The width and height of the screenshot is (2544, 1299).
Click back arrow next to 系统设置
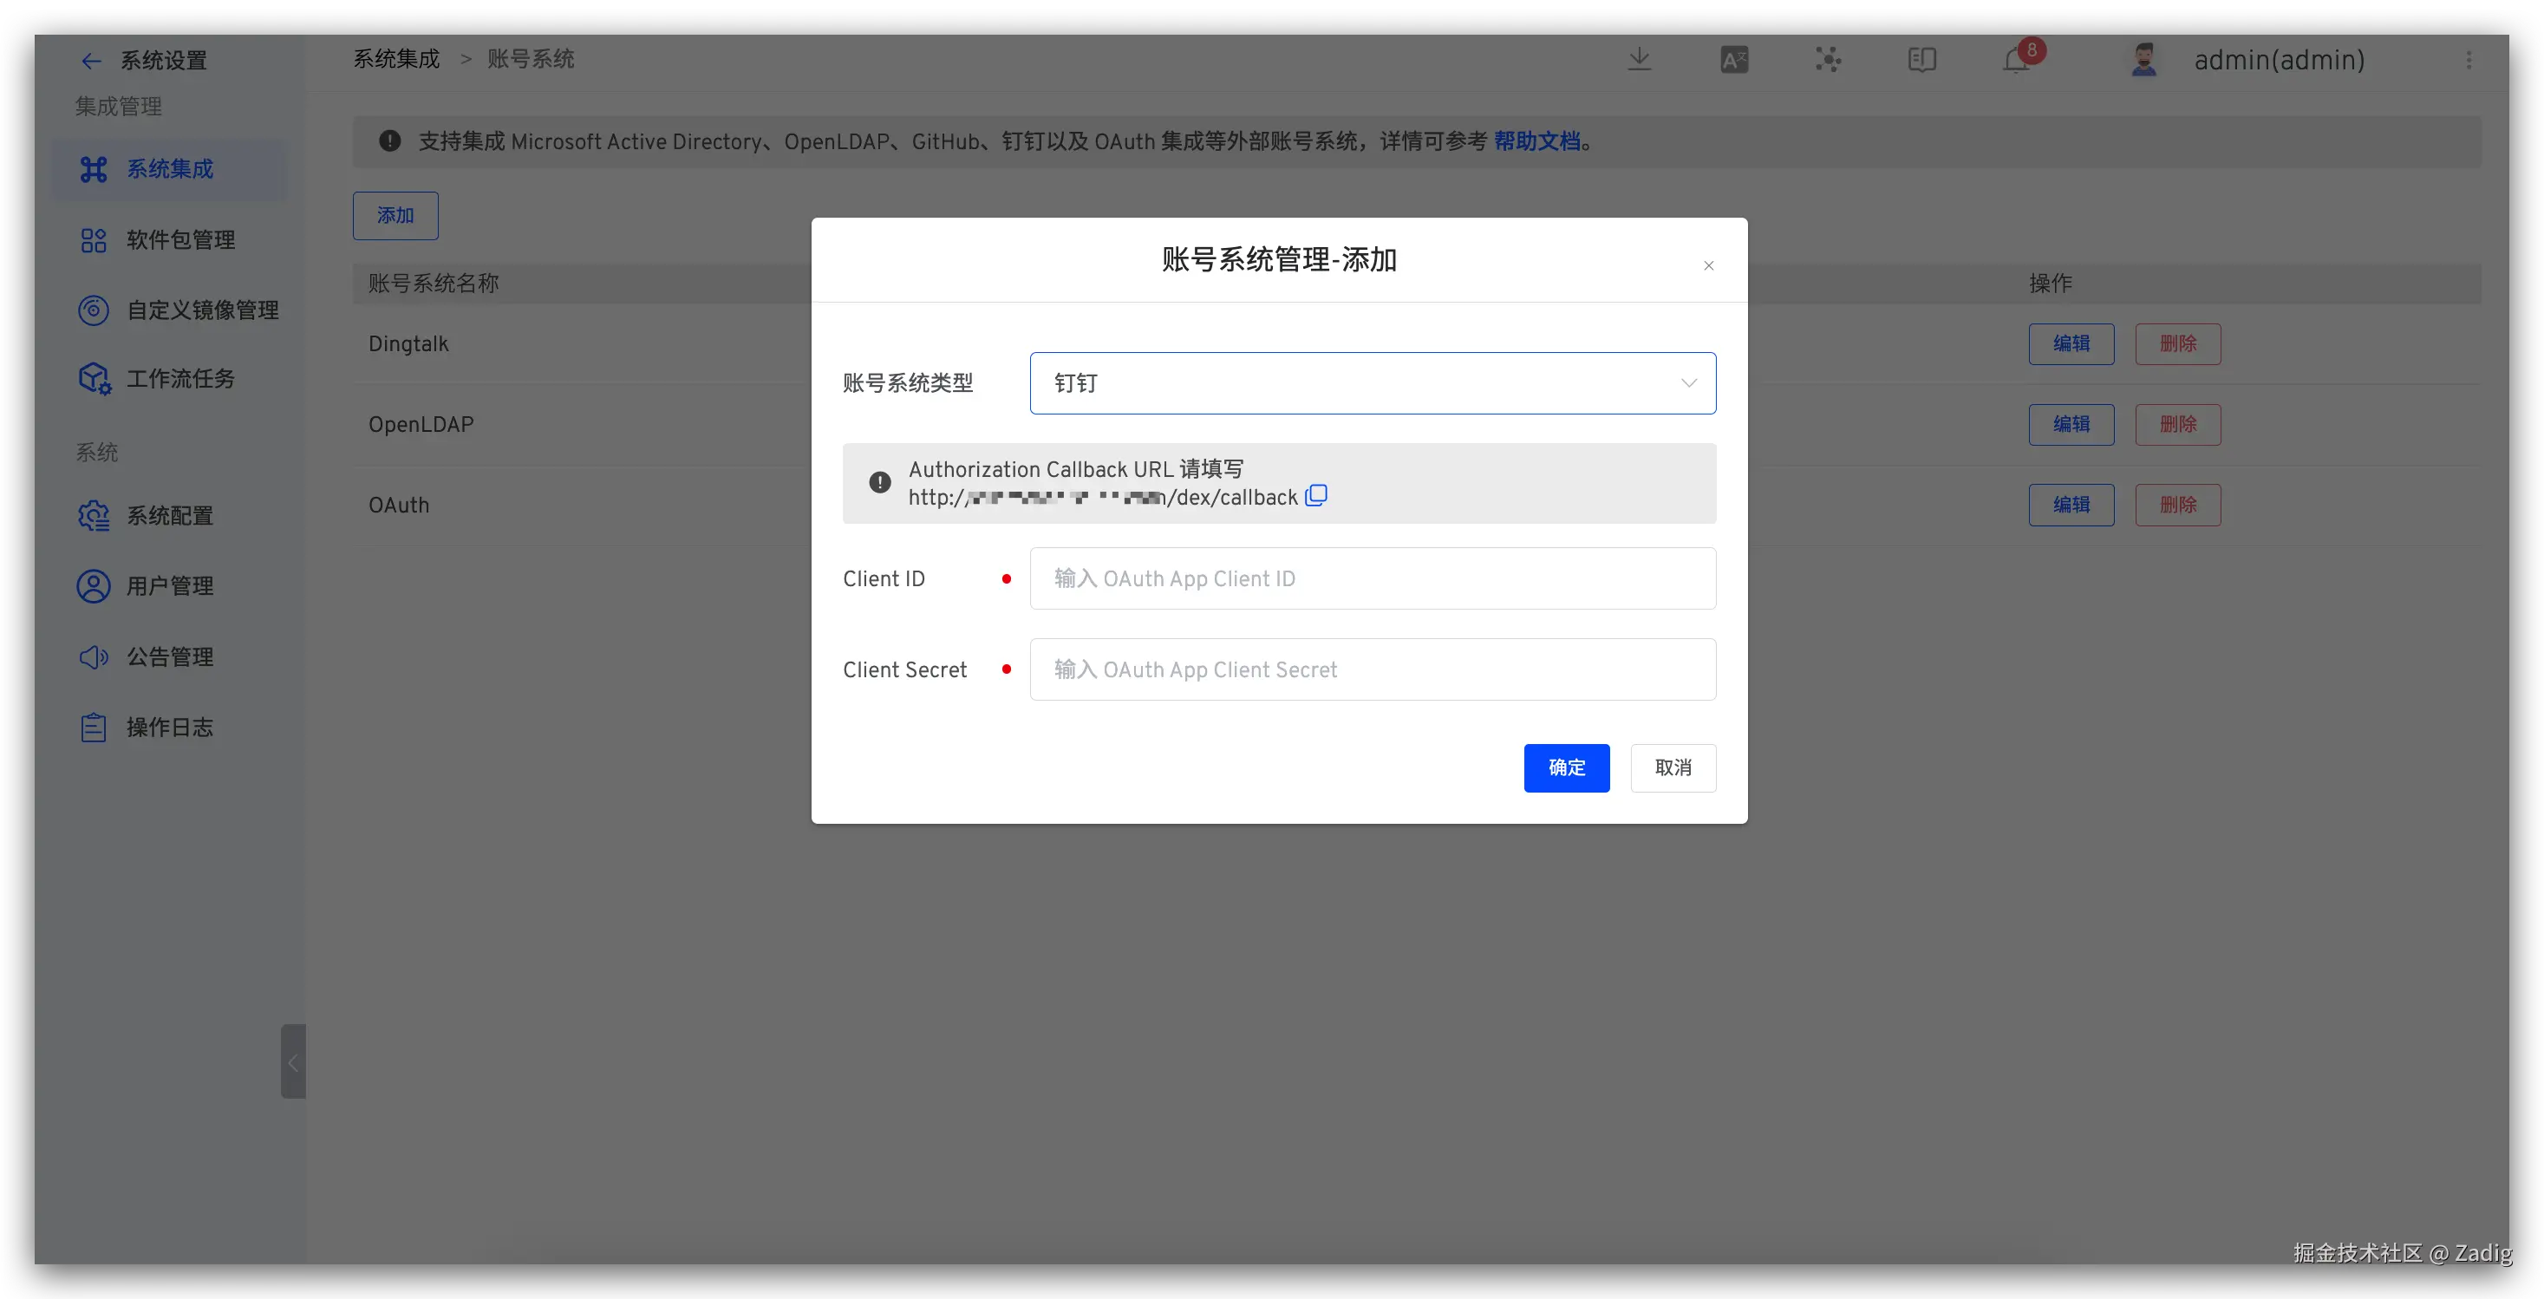coord(91,62)
